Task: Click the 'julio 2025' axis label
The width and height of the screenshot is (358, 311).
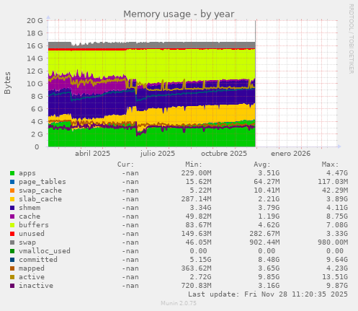Action: [158, 154]
